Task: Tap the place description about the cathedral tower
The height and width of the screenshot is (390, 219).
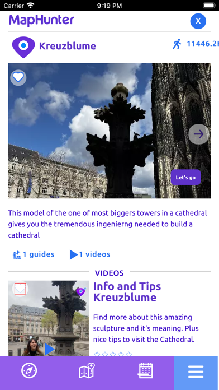Action: click(x=107, y=224)
